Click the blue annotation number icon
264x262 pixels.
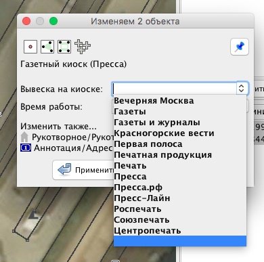(x=26, y=148)
